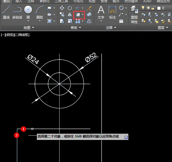172x162 pixels.
Task: Pick the Ellipse draw tool icon
Action: tap(49, 14)
